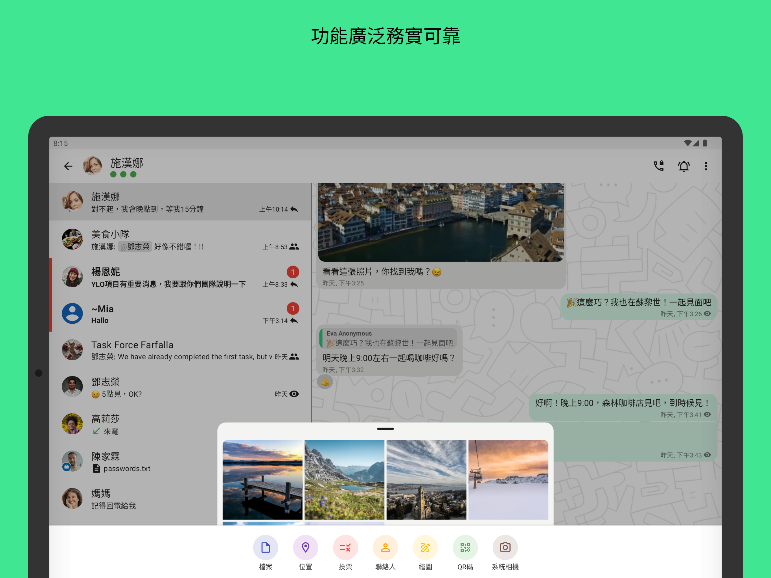Image resolution: width=771 pixels, height=578 pixels.
Task: Tap Task Force Farfalla group avatar
Action: point(72,350)
